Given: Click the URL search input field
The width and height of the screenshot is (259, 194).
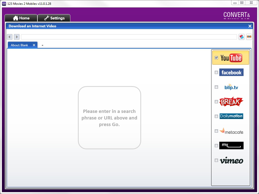Looking at the screenshot, I should point(129,37).
